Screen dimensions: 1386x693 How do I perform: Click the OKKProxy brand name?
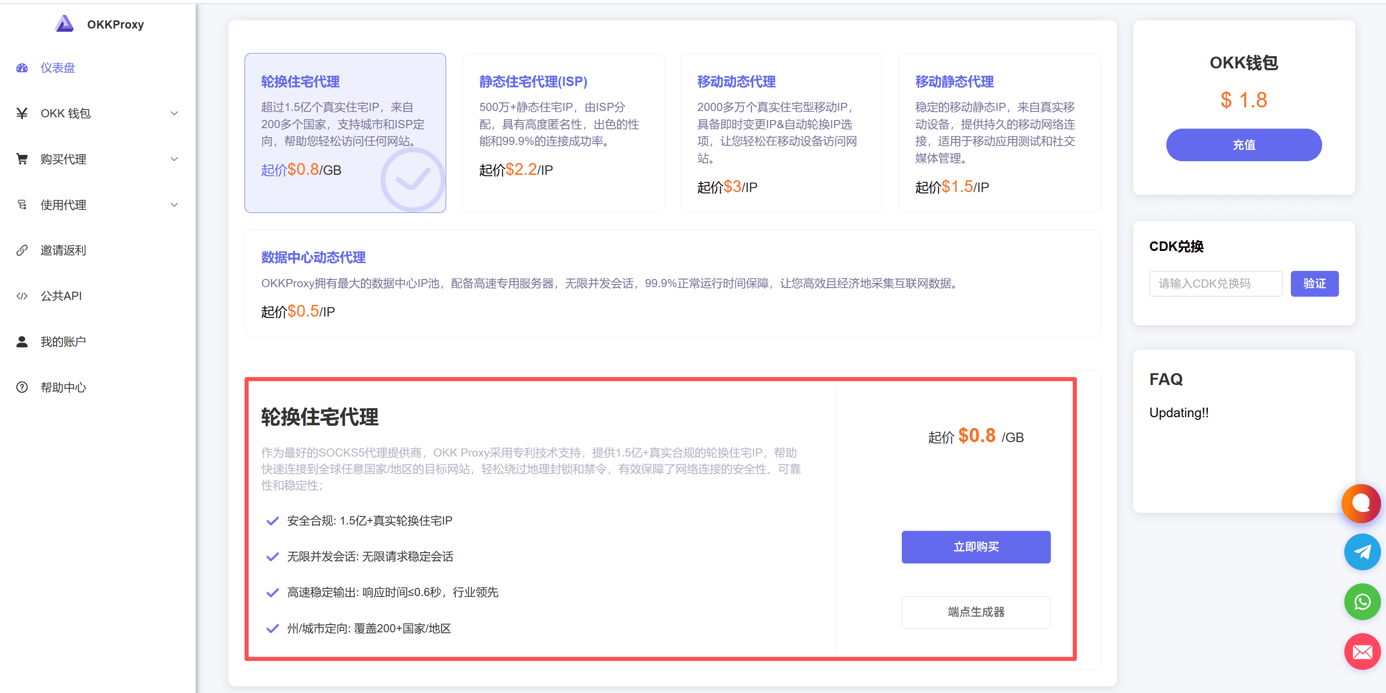(x=115, y=25)
